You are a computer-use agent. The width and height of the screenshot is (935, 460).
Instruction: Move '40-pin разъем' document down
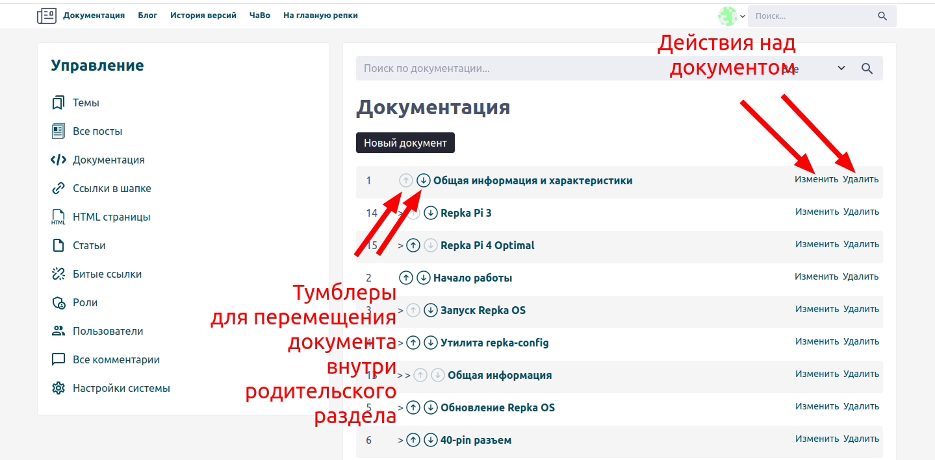[x=431, y=440]
